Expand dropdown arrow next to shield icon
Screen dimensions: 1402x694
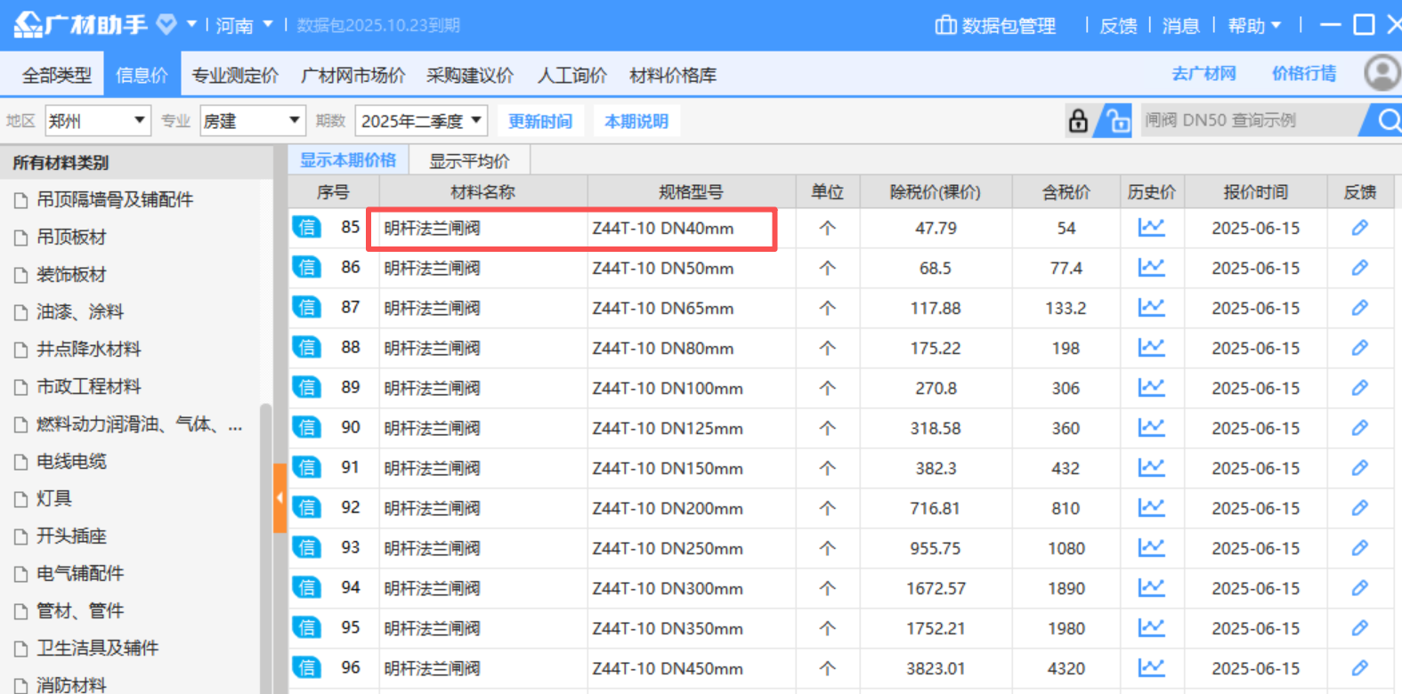pyautogui.click(x=190, y=25)
